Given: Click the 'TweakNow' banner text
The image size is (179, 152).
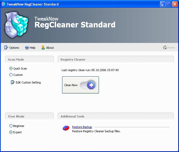Looking at the screenshot, I should point(46,19).
